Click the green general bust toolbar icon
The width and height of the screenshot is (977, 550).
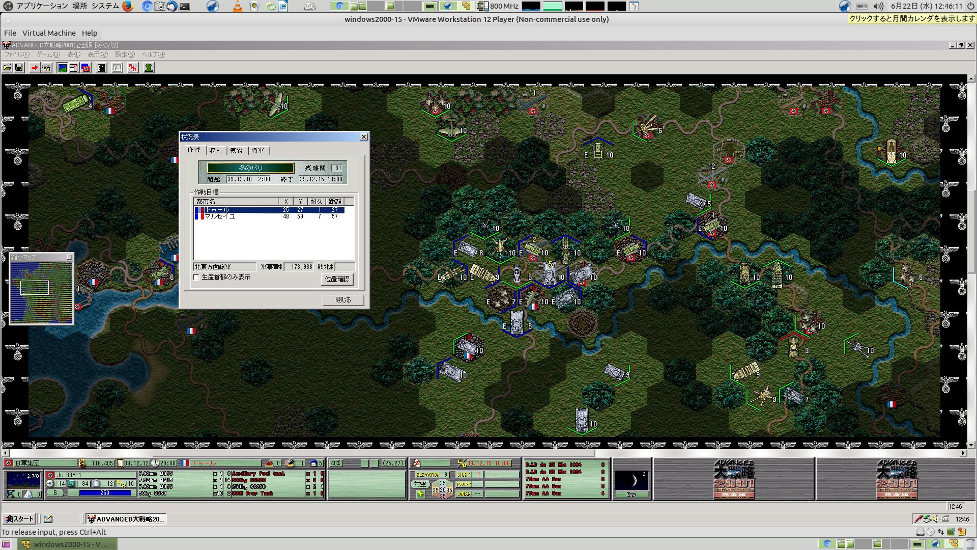pos(149,68)
